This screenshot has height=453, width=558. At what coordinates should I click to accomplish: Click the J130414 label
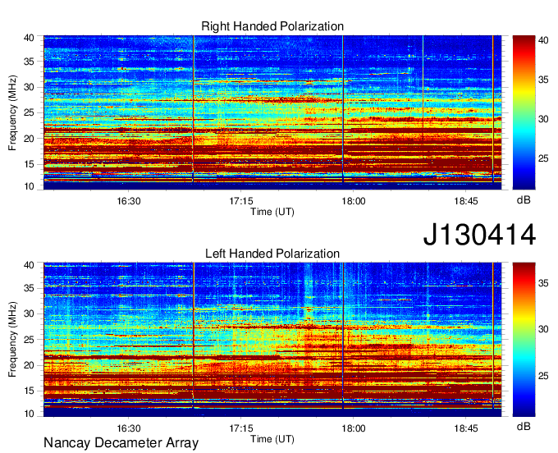coord(479,235)
